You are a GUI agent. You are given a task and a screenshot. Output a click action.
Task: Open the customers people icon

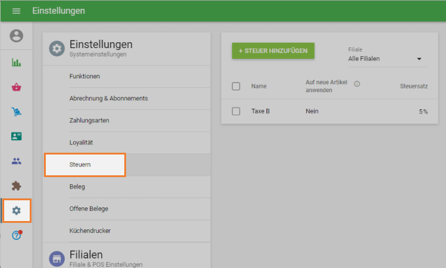(17, 161)
